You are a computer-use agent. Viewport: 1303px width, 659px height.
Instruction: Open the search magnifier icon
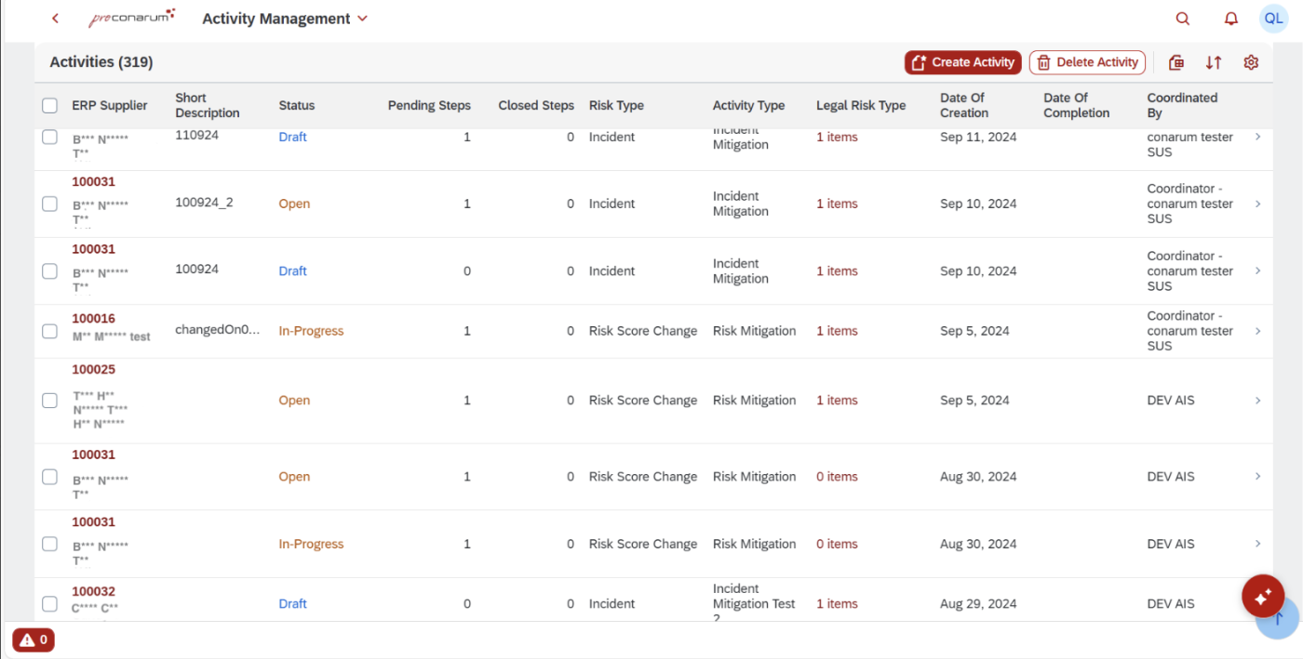click(1183, 19)
